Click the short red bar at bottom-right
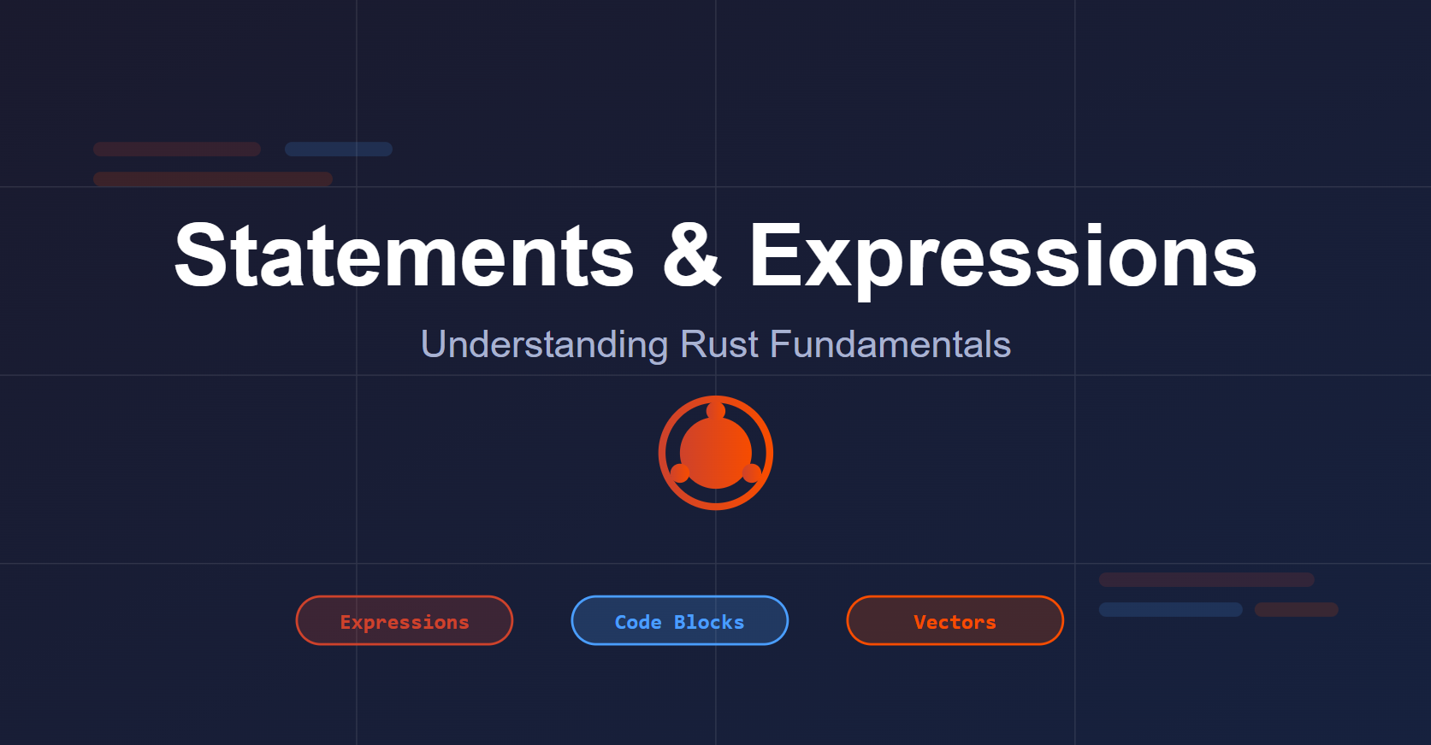The width and height of the screenshot is (1431, 745). pos(1296,610)
